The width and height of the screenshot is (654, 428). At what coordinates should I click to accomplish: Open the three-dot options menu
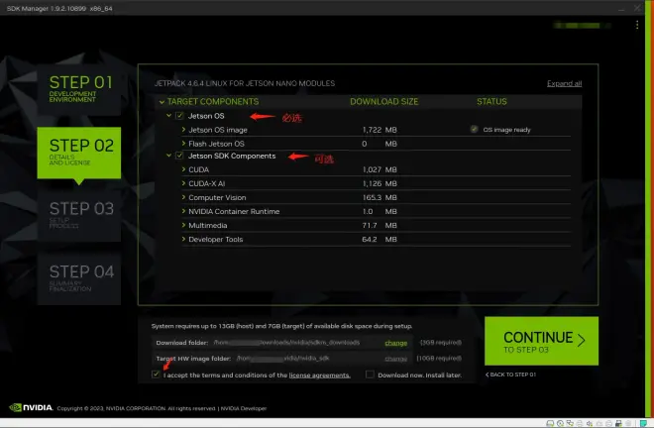point(637,25)
